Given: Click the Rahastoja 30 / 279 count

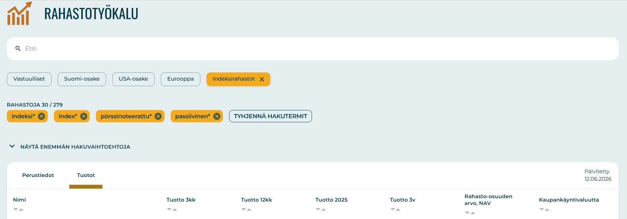Looking at the screenshot, I should pos(35,105).
